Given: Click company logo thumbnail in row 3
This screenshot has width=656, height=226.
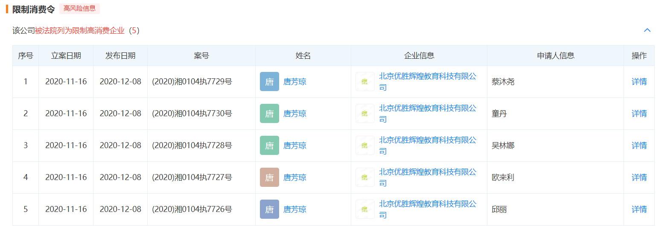Looking at the screenshot, I should coord(365,146).
